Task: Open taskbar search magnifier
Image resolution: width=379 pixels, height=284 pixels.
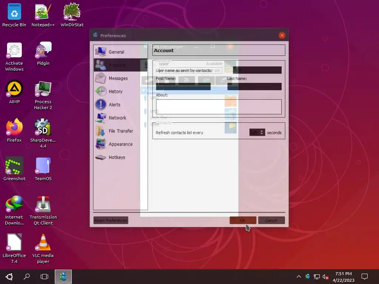Action: 27,277
